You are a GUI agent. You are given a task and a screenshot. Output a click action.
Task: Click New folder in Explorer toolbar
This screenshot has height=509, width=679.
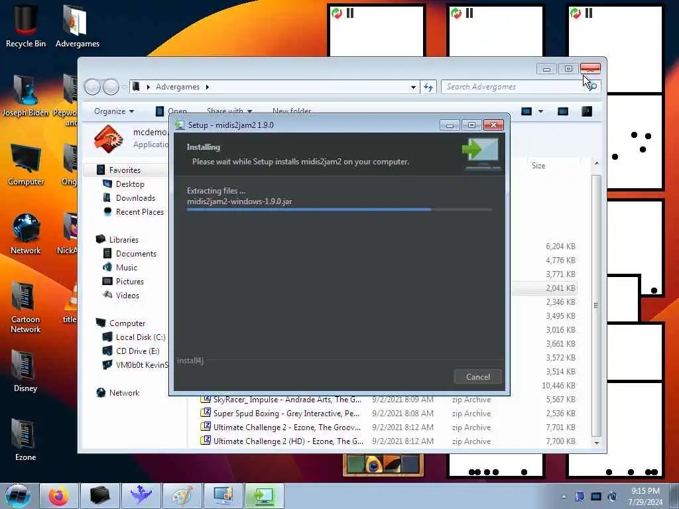pyautogui.click(x=292, y=111)
